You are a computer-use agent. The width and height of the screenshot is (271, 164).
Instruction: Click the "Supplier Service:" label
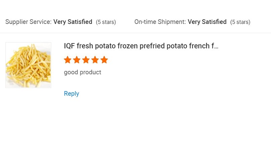pyautogui.click(x=28, y=22)
